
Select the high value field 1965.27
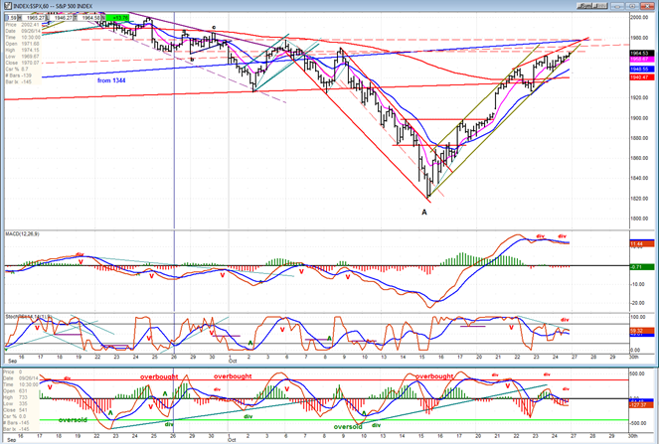click(x=35, y=18)
